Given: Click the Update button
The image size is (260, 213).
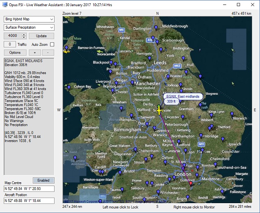Looking at the screenshot, I should (41, 36).
